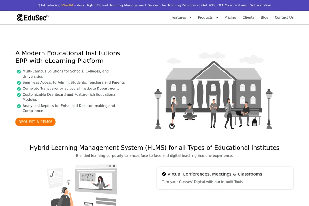Click 'Multi-Campus Solutions for Schools, Colleges' text

point(66,74)
